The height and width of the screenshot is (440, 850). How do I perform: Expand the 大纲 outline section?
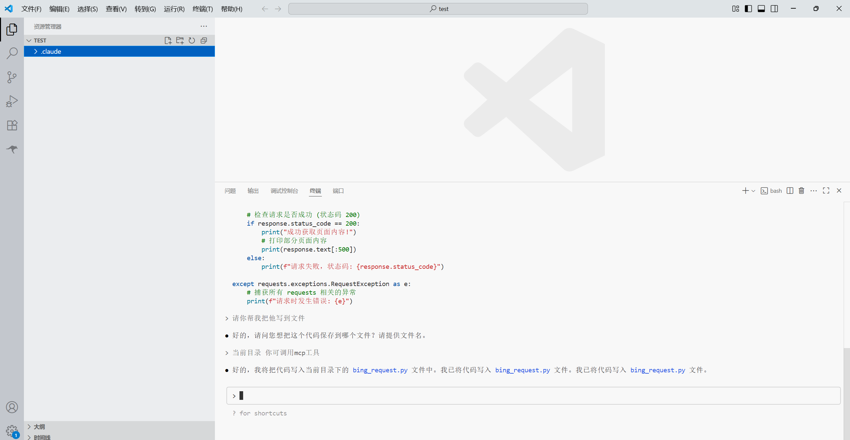click(x=120, y=427)
